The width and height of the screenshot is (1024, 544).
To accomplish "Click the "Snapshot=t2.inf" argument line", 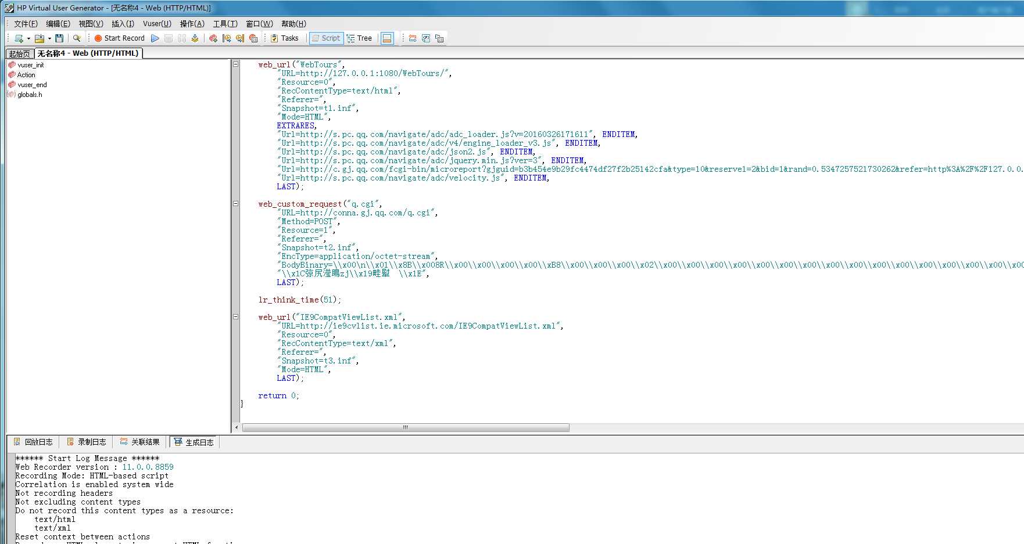I will pyautogui.click(x=318, y=248).
